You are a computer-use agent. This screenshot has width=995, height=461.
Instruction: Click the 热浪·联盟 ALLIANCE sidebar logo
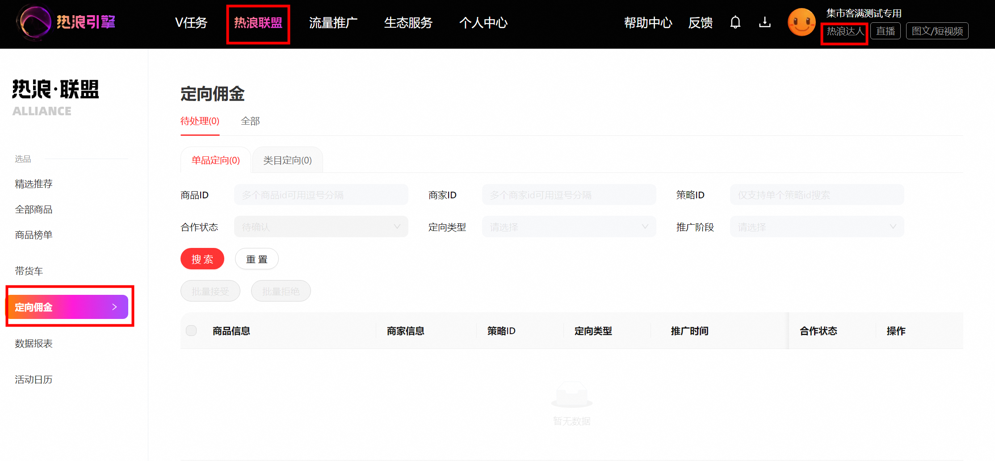pyautogui.click(x=55, y=98)
